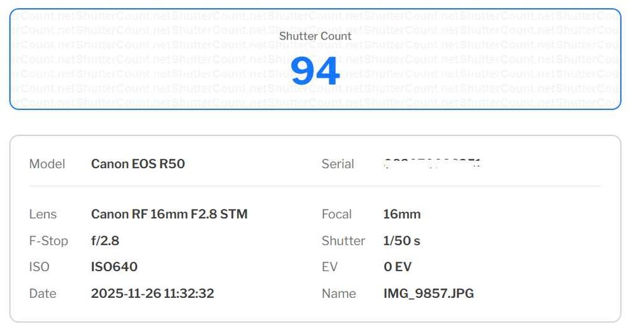Select the Canon EOS R50 model value
Image resolution: width=637 pixels, height=329 pixels.
[x=138, y=164]
